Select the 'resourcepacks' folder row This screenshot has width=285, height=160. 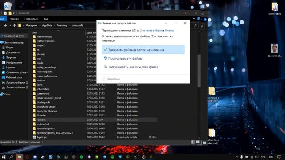(x=94, y=72)
